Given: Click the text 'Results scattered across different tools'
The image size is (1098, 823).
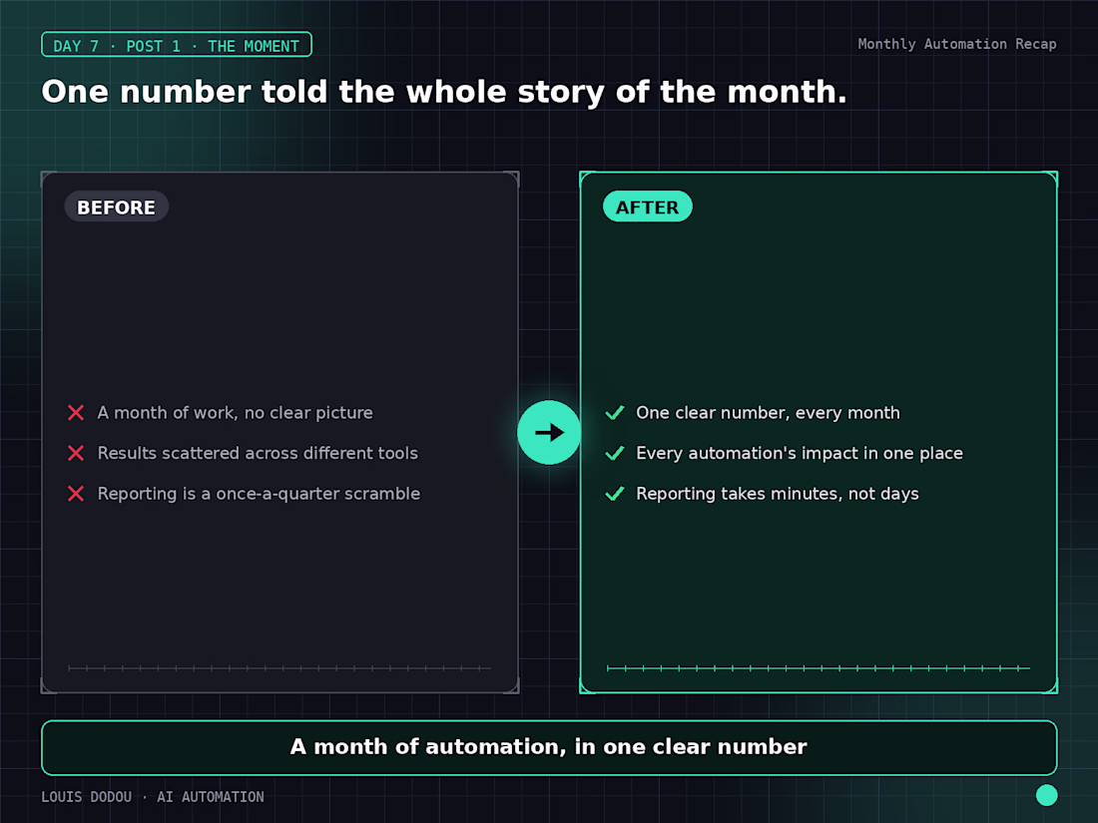Looking at the screenshot, I should pyautogui.click(x=258, y=454).
